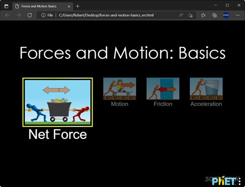The height and width of the screenshot is (187, 245).
Task: Focus the address bar URL
Action: pos(106,15)
